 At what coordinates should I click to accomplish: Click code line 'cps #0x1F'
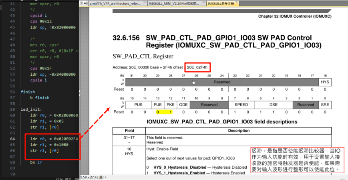(41, 69)
